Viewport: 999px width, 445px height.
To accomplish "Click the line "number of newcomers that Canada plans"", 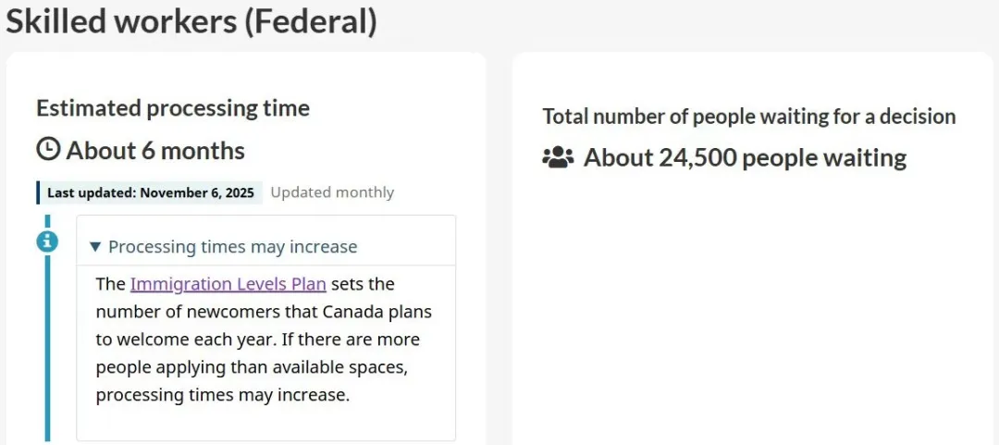I will [264, 312].
